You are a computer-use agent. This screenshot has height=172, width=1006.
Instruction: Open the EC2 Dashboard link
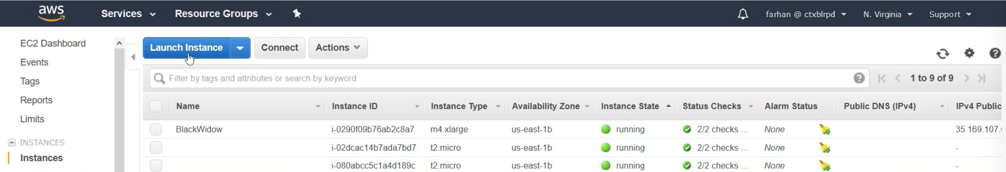(x=53, y=44)
